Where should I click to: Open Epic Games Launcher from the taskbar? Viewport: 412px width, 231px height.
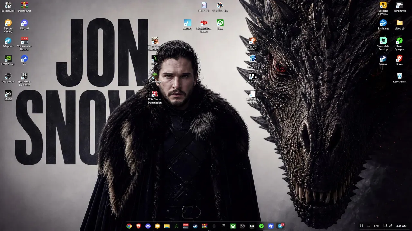pyautogui.click(x=223, y=226)
